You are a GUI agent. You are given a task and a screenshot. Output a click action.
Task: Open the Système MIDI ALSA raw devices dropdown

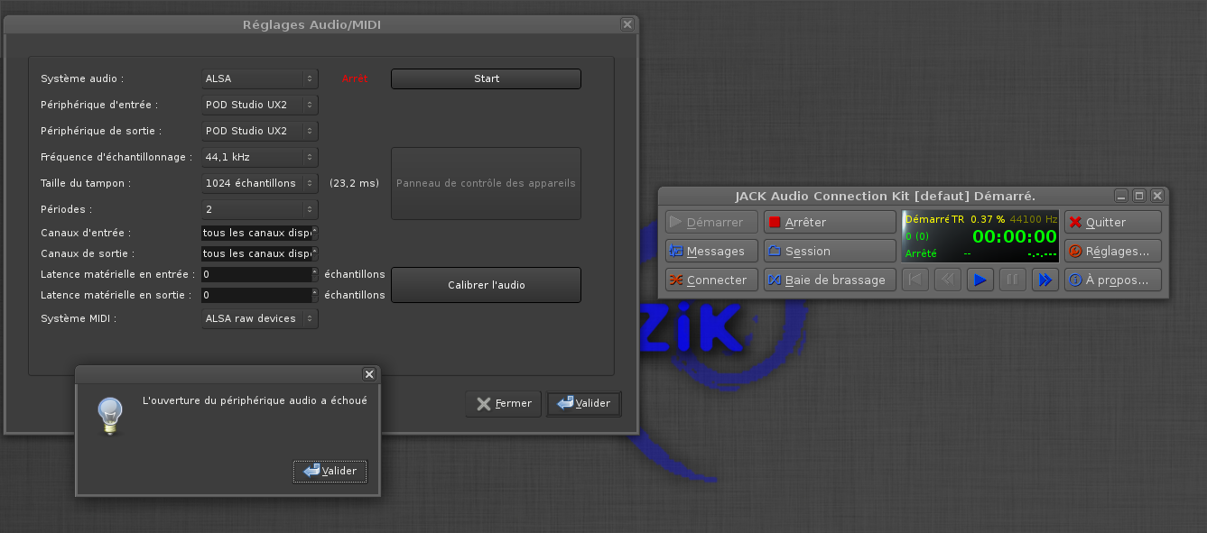pyautogui.click(x=260, y=318)
